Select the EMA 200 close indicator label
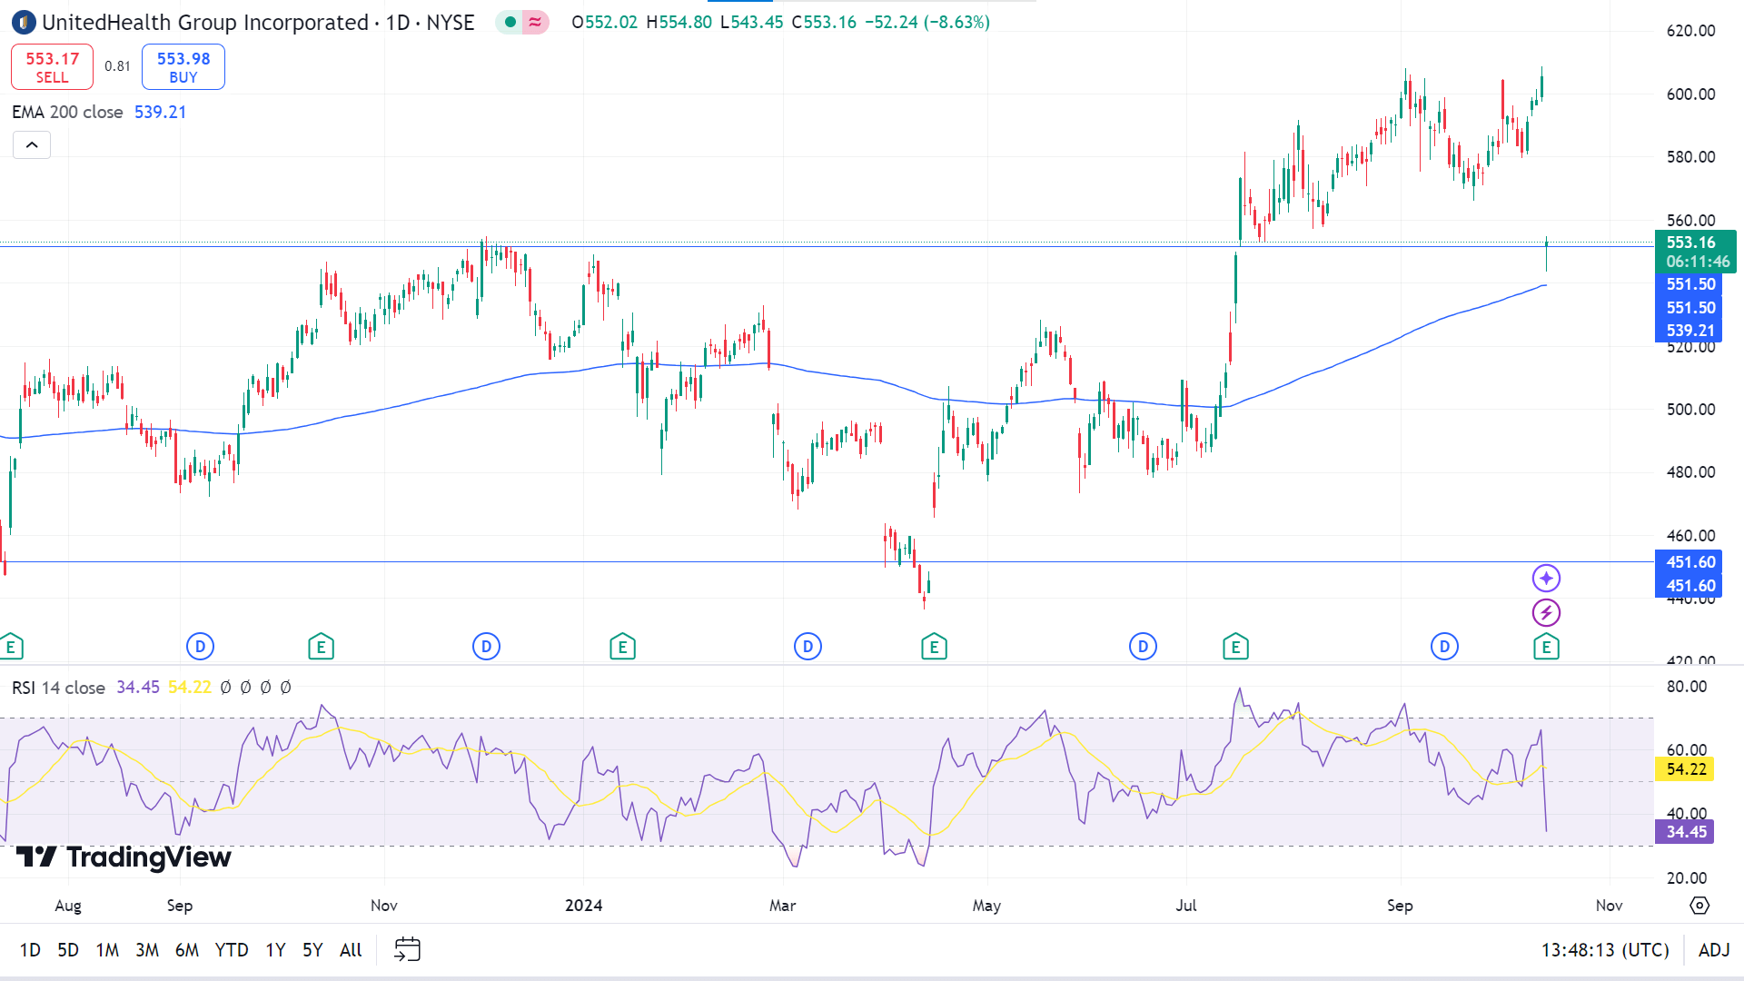Viewport: 1744px width, 981px height. click(x=67, y=112)
